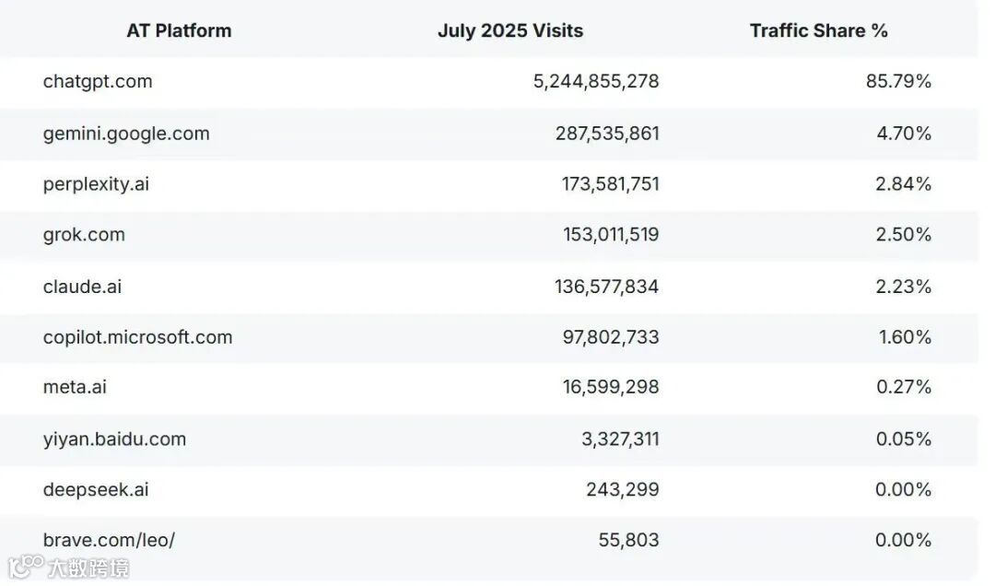This screenshot has height=586, width=995.
Task: Click the 97,802,733 visits cell
Action: [x=611, y=337]
